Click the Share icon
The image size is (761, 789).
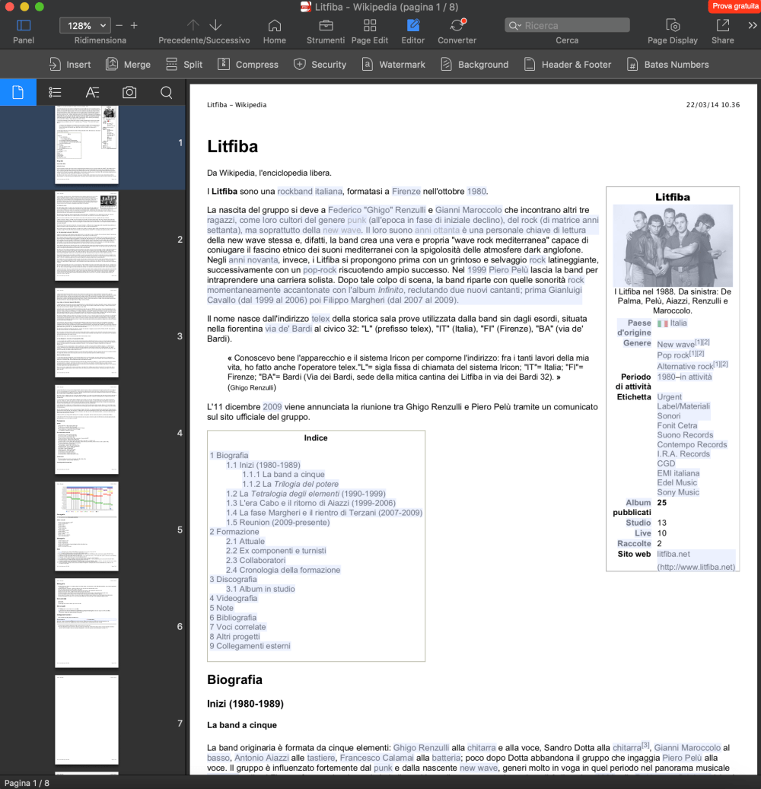coord(722,26)
